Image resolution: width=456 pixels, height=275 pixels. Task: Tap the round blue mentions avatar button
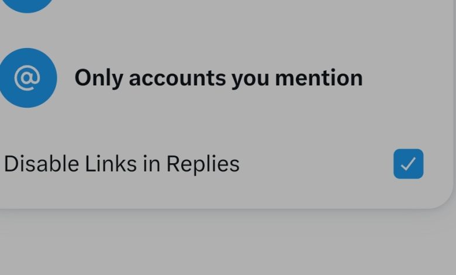point(27,78)
